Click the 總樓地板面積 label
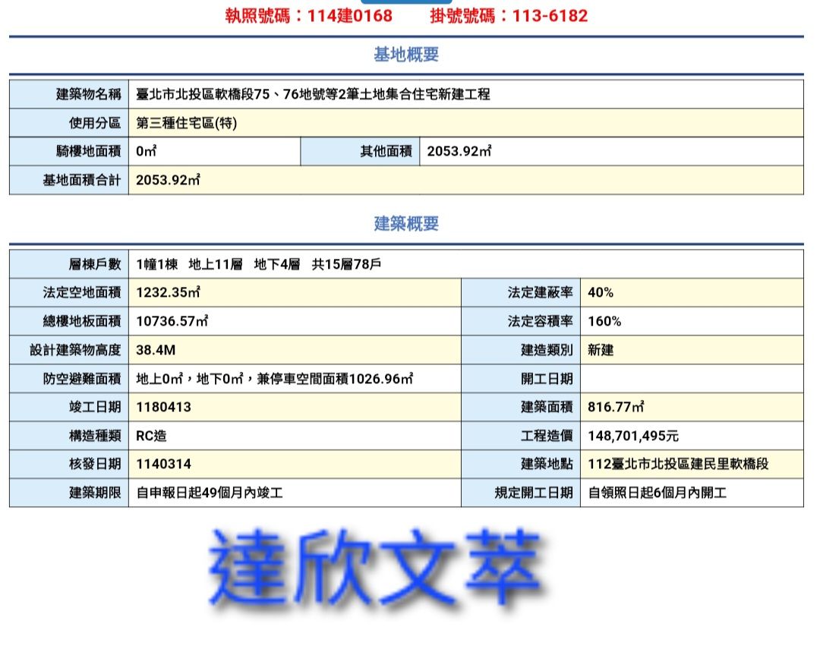Screen dimensions: 820x671 pyautogui.click(x=81, y=321)
